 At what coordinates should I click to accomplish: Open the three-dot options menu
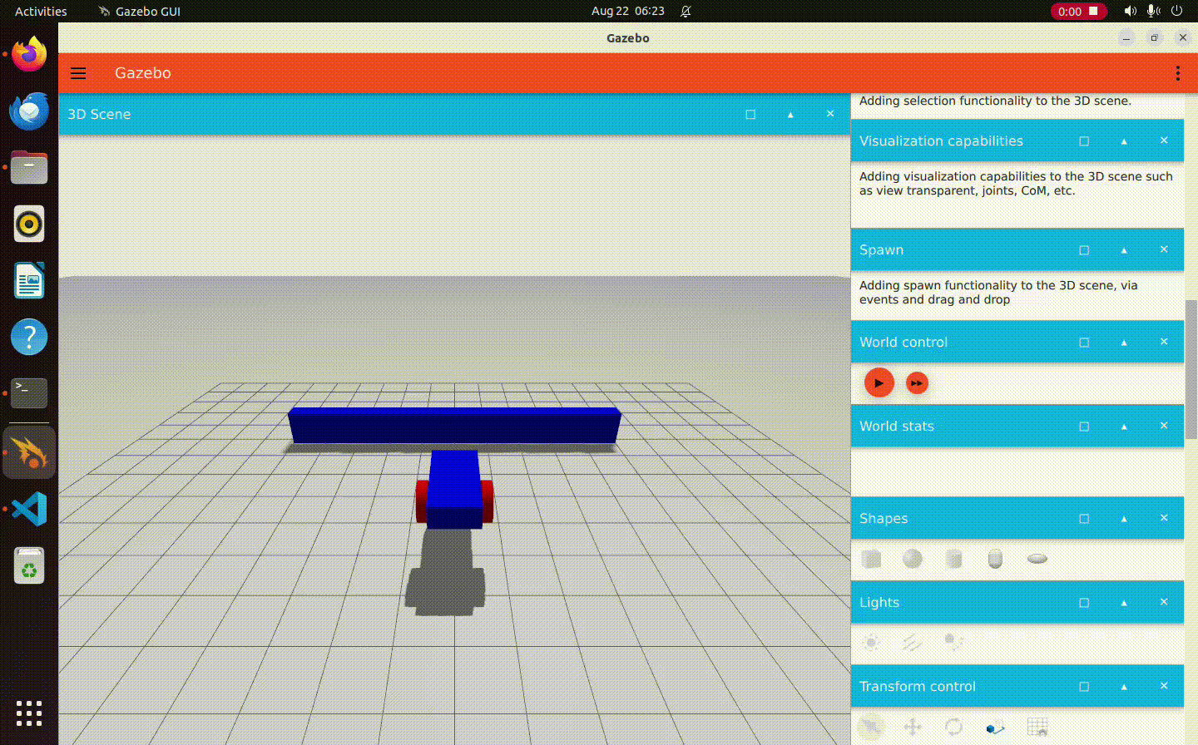[1177, 73]
